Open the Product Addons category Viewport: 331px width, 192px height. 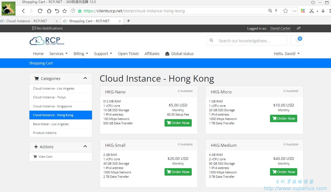click(x=61, y=133)
